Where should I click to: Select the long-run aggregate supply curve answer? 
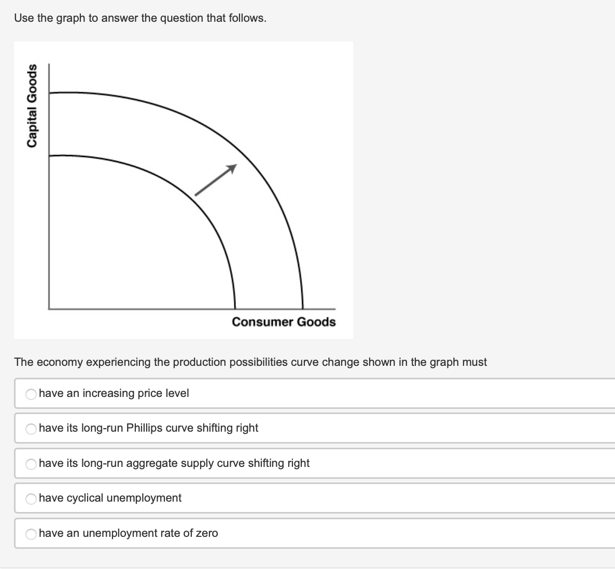tap(31, 464)
